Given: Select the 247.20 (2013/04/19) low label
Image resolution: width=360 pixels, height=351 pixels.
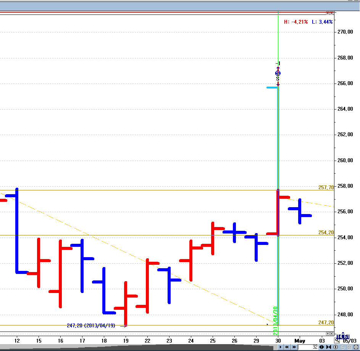Looking at the screenshot, I should coord(92,325).
